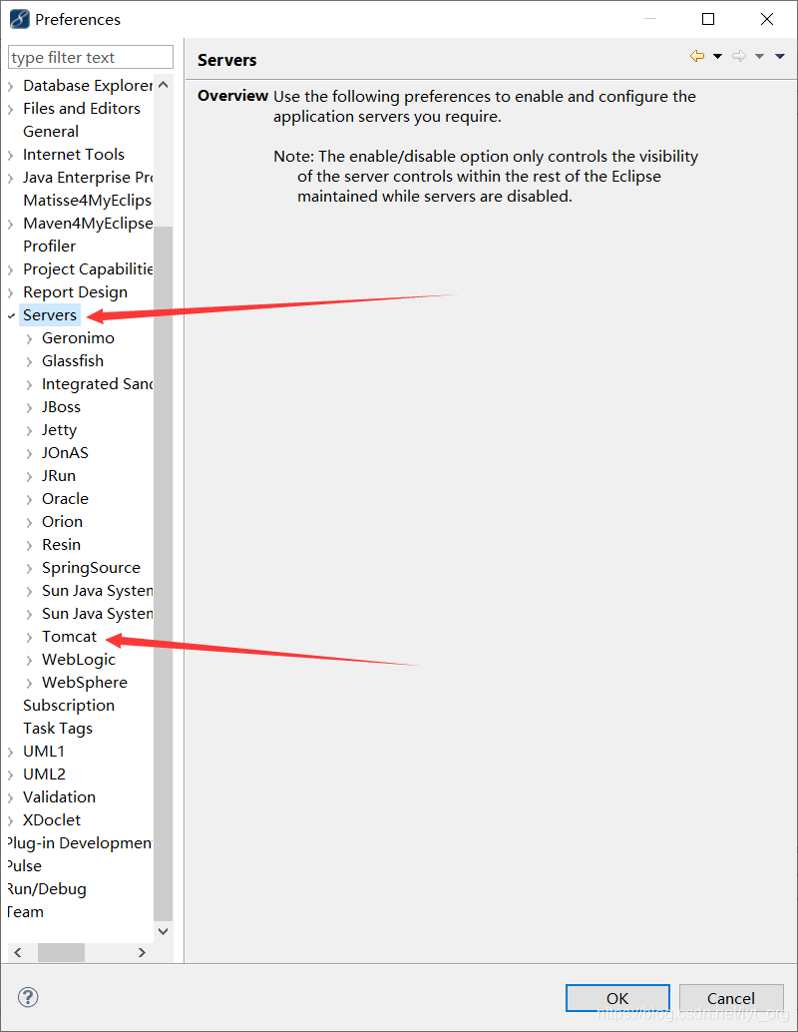The height and width of the screenshot is (1032, 798).
Task: Select Project Capabilities in the tree
Action: click(88, 269)
